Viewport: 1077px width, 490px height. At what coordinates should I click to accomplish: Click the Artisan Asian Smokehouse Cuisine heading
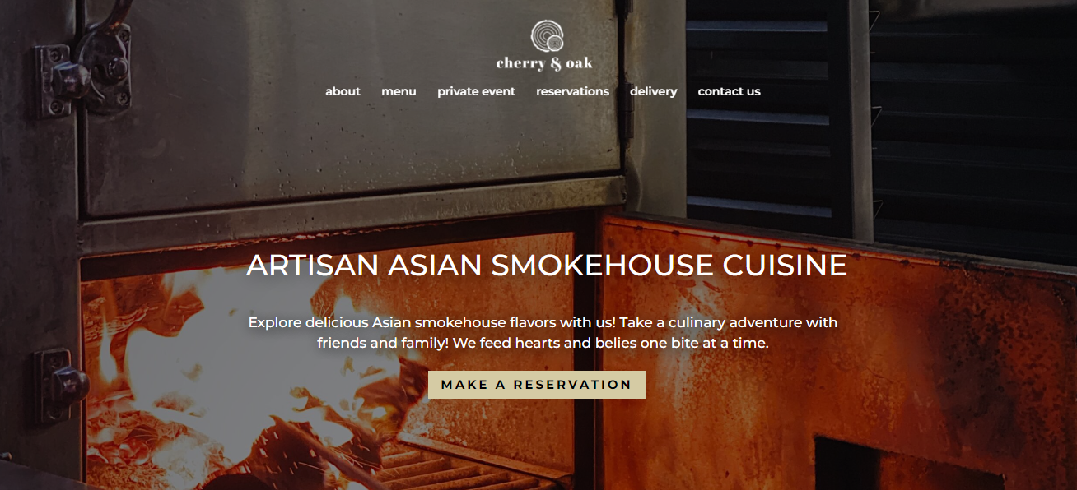[547, 266]
